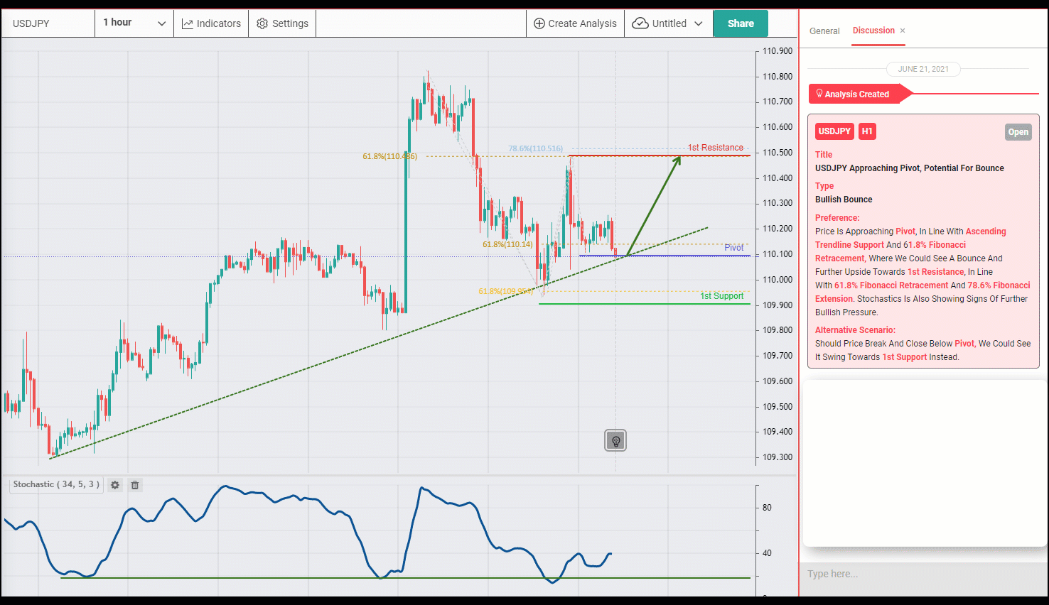Click the Indicators chart-line icon
The image size is (1049, 605).
[188, 24]
